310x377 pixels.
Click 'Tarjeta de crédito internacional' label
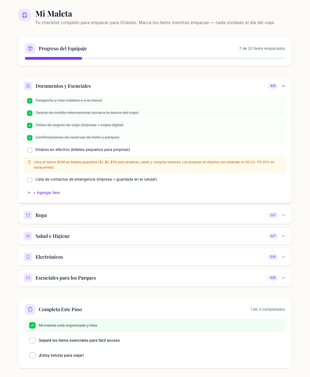tap(87, 113)
